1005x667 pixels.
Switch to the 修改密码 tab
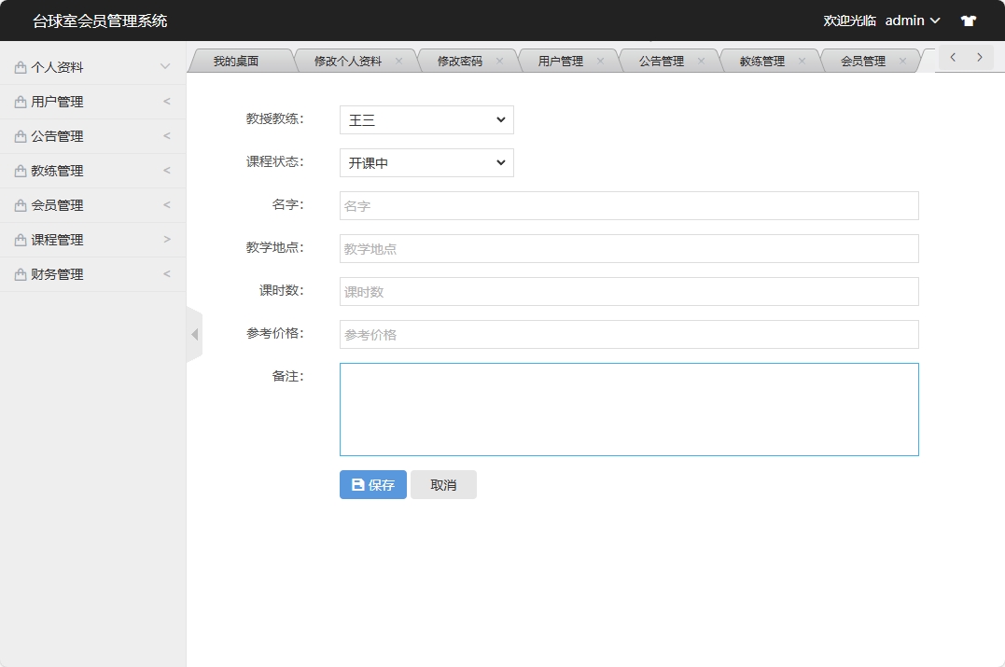point(462,59)
